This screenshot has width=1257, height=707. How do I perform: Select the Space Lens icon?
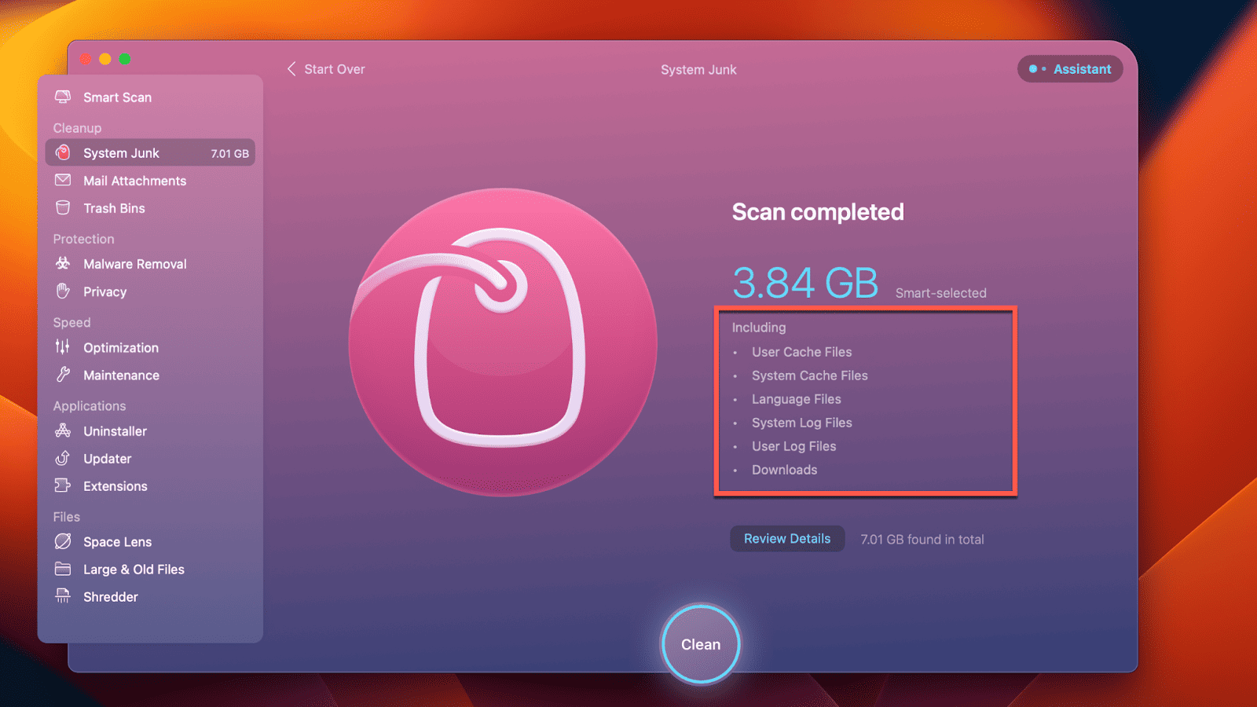point(63,541)
